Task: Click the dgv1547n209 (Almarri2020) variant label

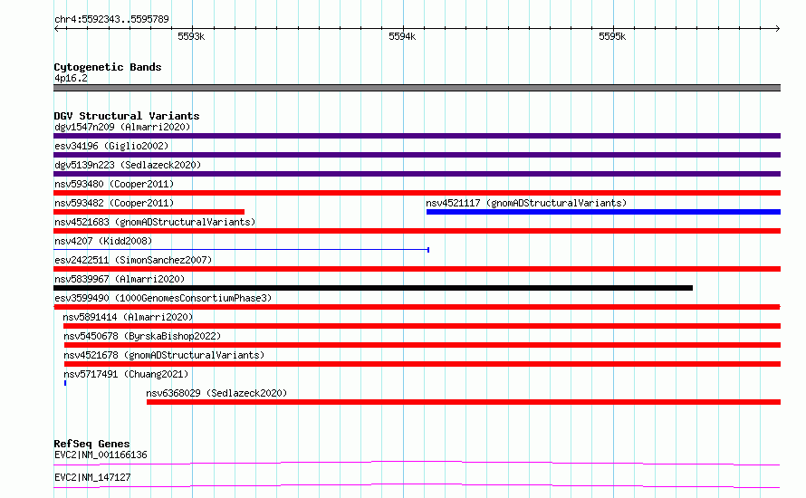Action: [x=122, y=127]
